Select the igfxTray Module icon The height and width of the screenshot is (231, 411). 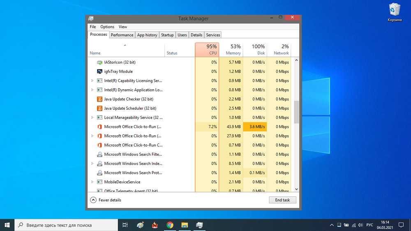click(x=99, y=72)
